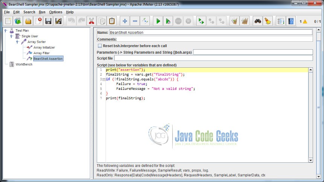Select Array Filter tree item

41,53
